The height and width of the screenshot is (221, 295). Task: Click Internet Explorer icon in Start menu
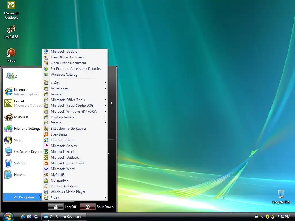click(8, 92)
